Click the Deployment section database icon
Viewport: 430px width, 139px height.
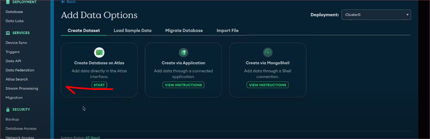pos(8,2)
